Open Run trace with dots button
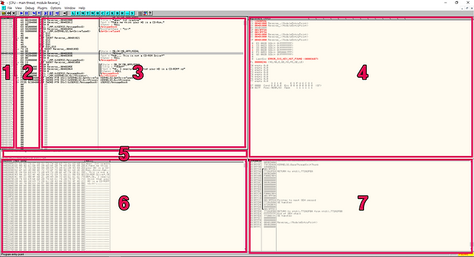 (127, 13)
